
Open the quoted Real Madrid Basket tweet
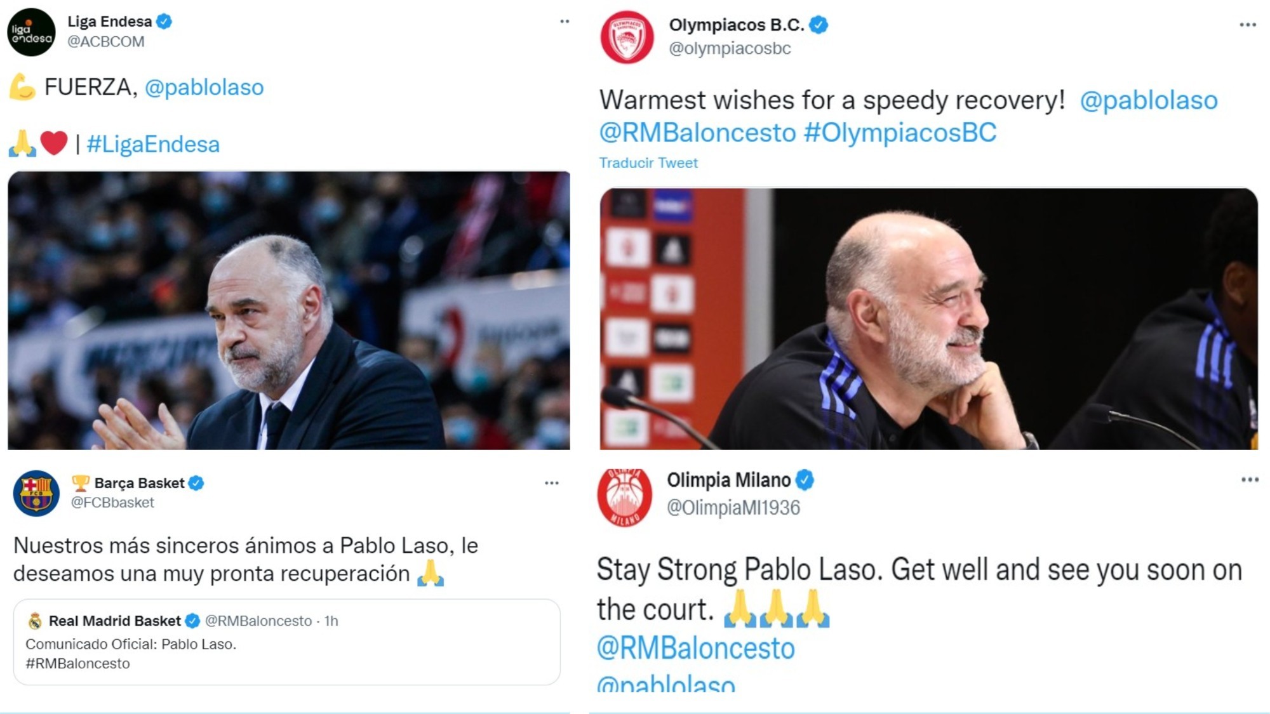[286, 642]
